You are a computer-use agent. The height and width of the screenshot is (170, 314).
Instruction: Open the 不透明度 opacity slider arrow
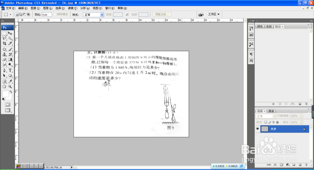(300, 116)
